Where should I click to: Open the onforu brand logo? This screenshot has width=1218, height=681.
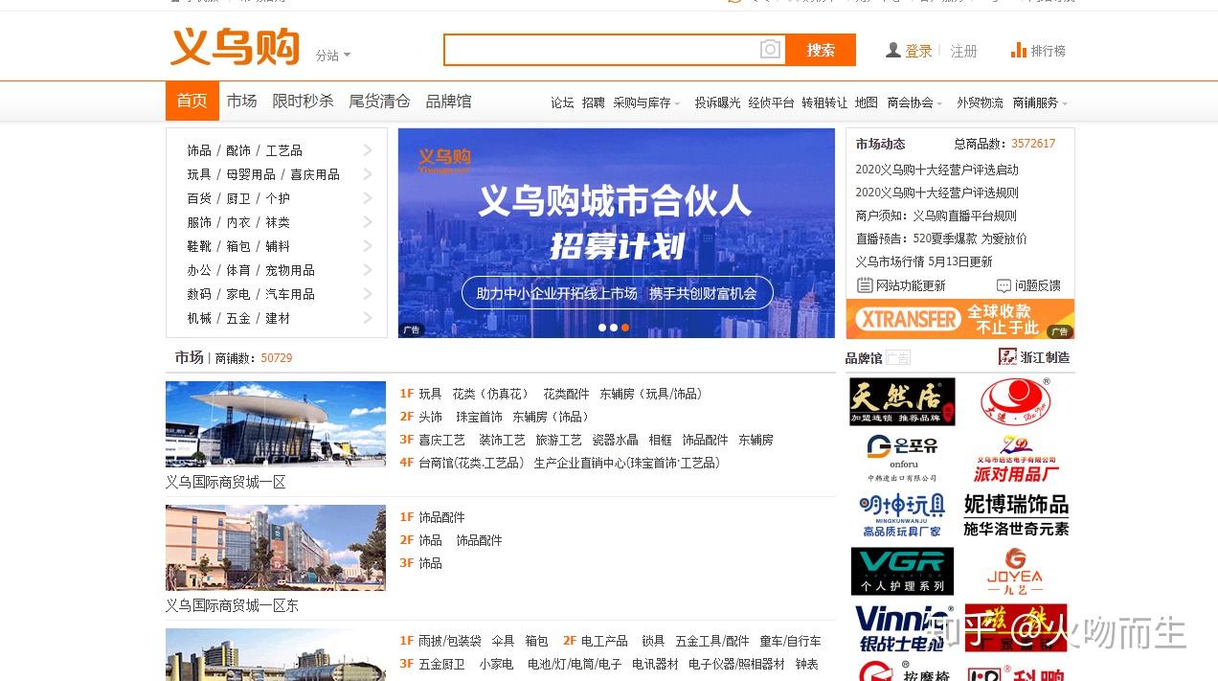902,458
